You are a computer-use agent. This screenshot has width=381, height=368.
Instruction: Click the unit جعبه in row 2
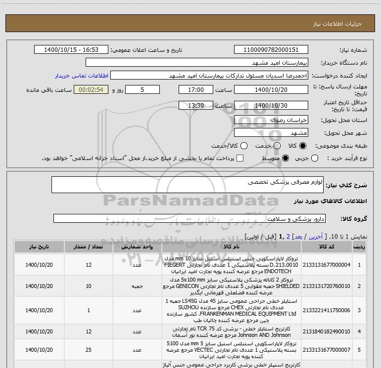point(137,286)
